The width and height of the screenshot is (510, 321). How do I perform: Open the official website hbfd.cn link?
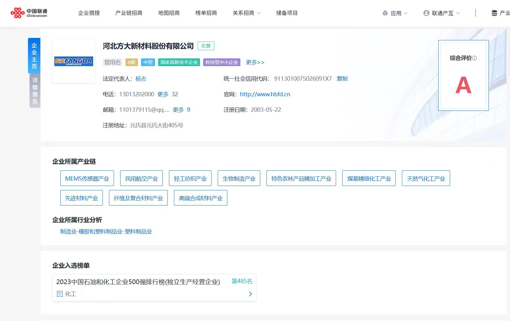coord(265,94)
